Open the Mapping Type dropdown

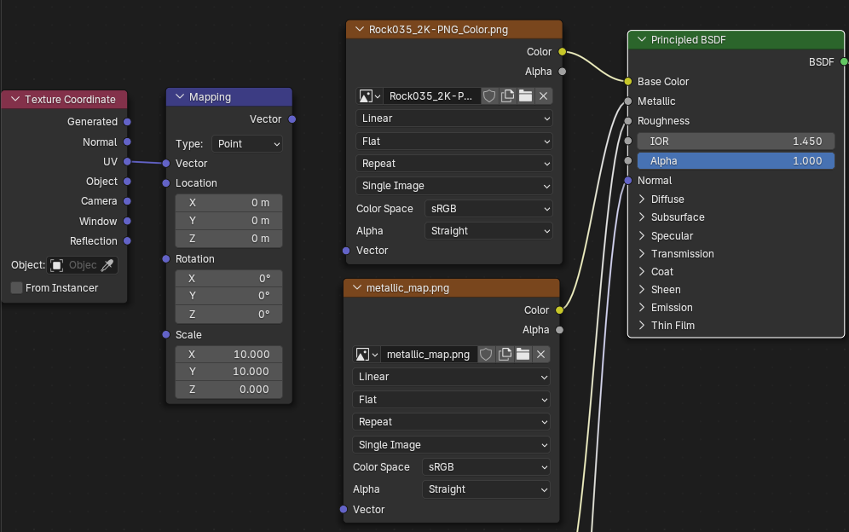247,144
